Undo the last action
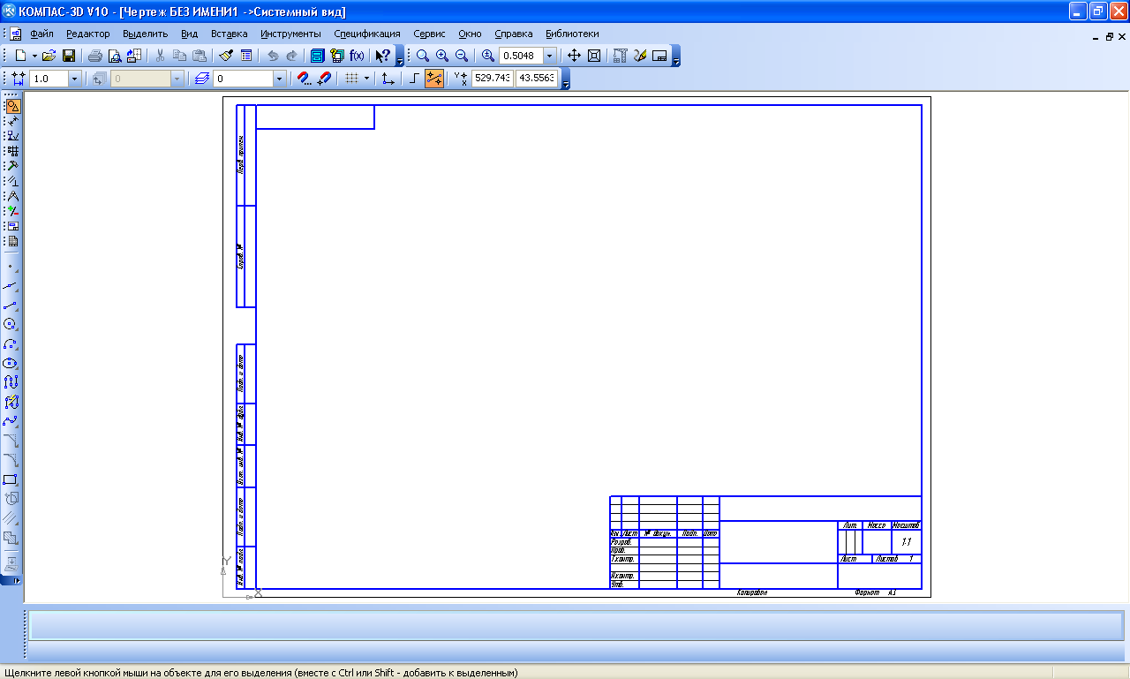The image size is (1130, 679). click(x=273, y=56)
